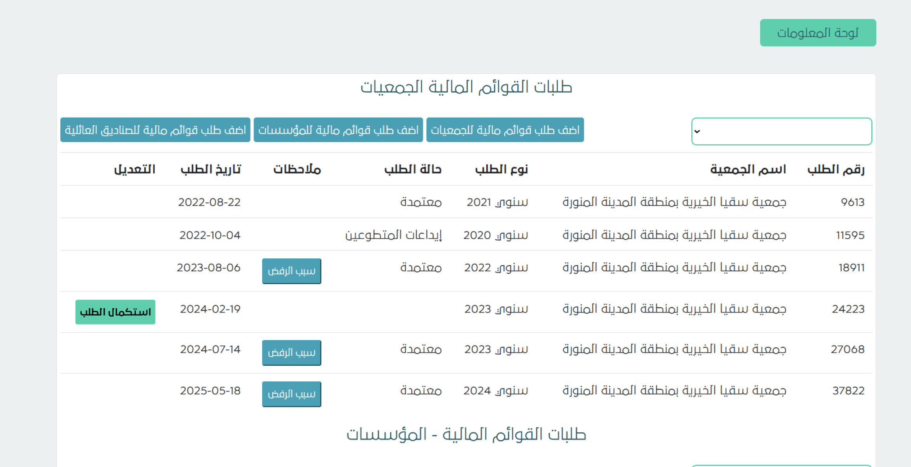Select request number 9613 row

point(852,202)
